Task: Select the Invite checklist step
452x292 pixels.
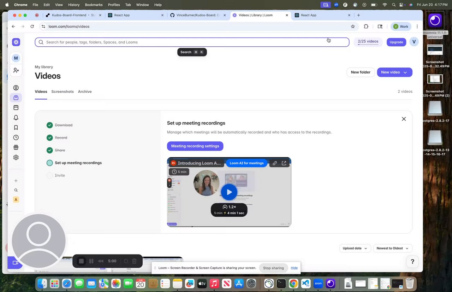Action: [56, 175]
